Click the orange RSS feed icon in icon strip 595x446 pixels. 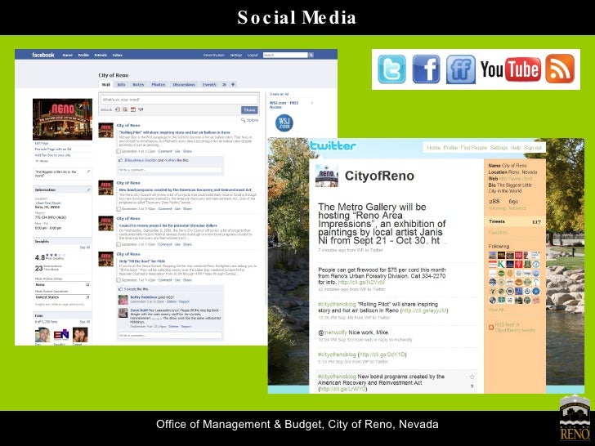tap(560, 69)
